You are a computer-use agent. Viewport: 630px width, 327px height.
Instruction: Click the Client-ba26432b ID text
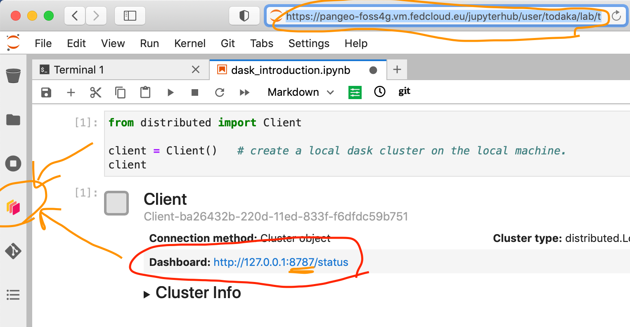click(276, 216)
